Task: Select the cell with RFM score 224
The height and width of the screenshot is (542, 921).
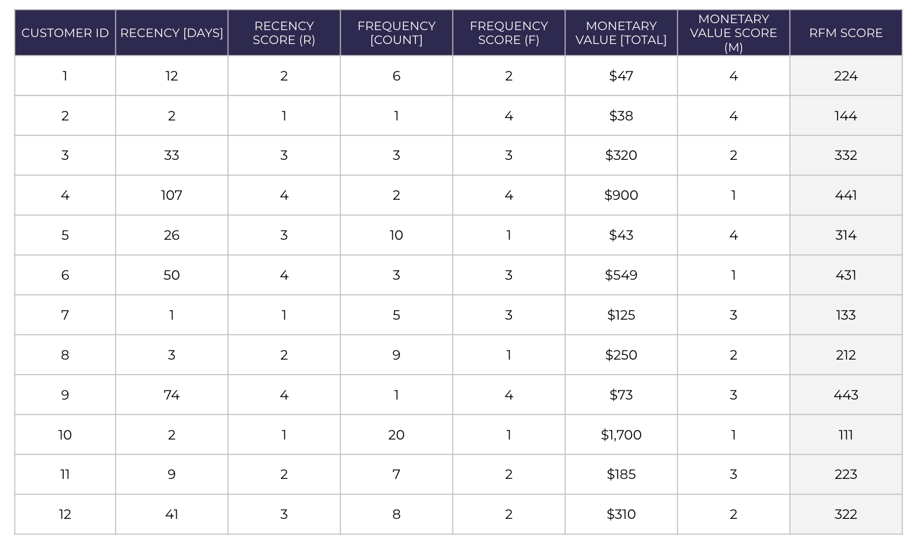Action: pos(846,76)
